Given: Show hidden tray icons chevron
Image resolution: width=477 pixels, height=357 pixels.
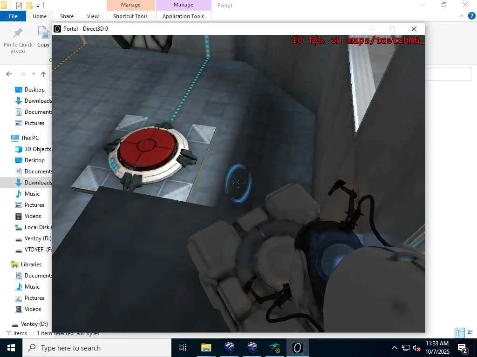Looking at the screenshot, I should 394,348.
